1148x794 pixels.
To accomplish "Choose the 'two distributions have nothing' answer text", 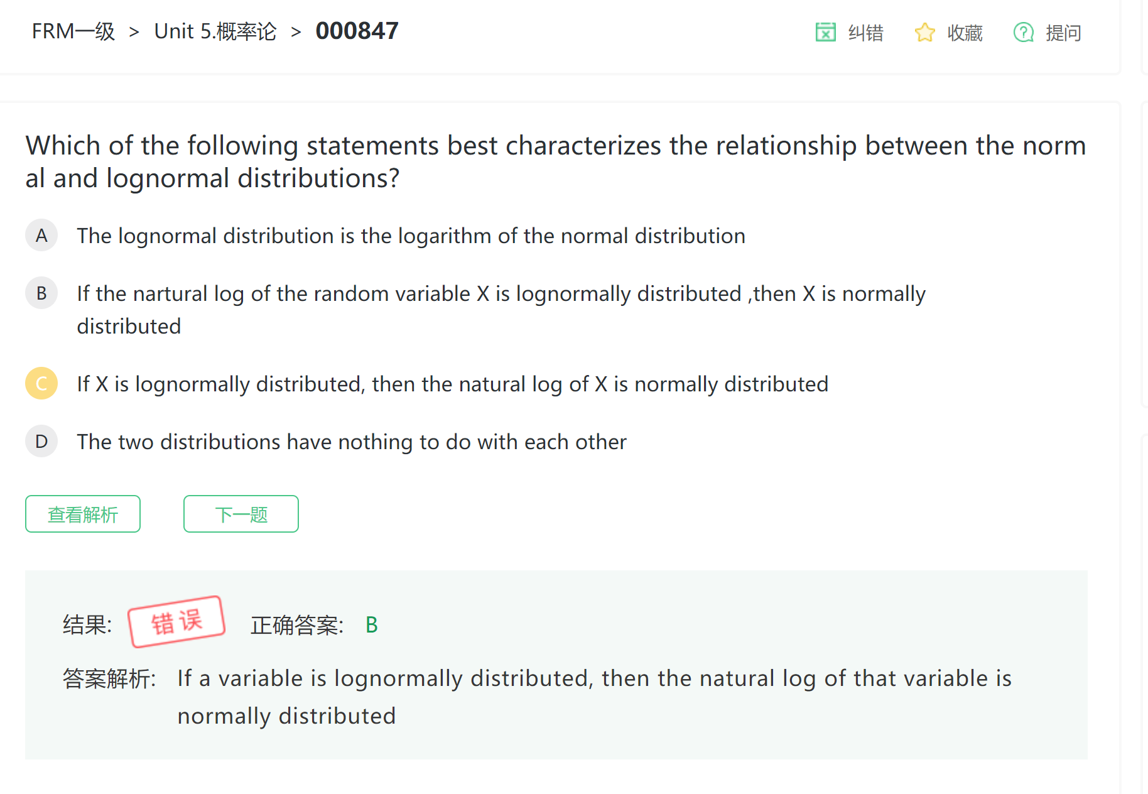I will [x=352, y=442].
